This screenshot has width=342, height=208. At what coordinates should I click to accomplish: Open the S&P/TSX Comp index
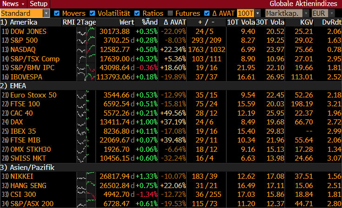tap(35, 58)
